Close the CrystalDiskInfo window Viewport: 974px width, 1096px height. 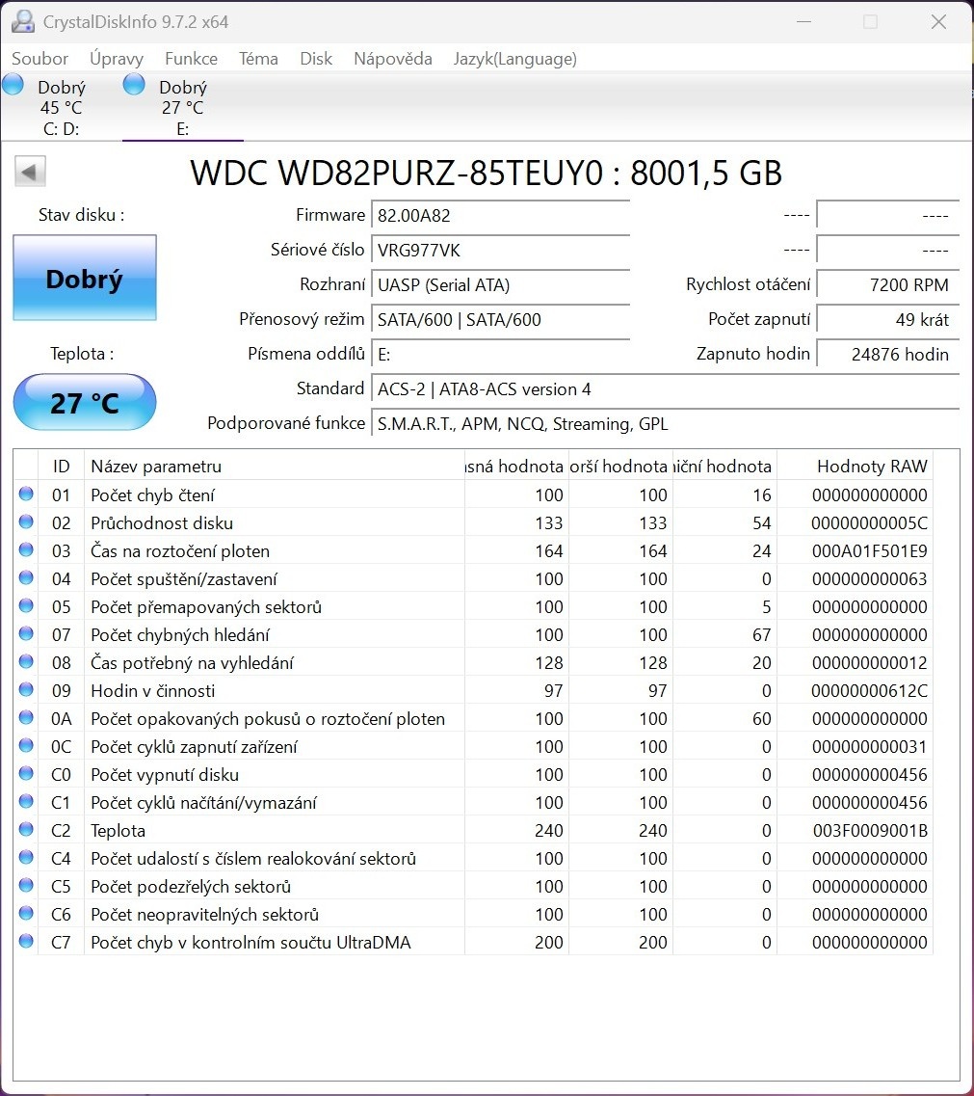(939, 21)
